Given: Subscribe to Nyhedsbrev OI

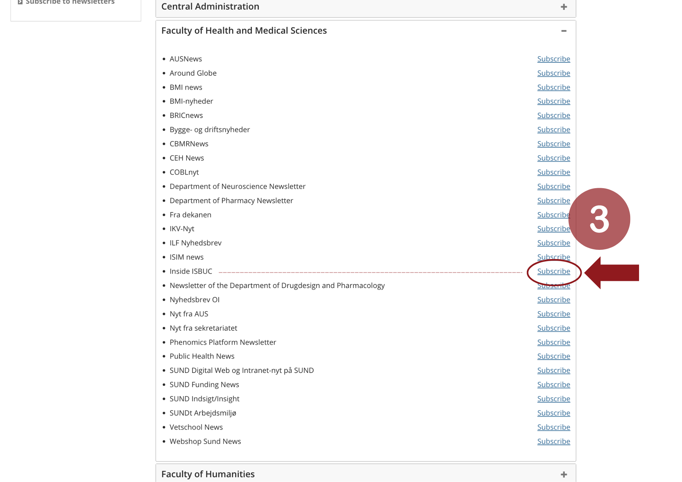Looking at the screenshot, I should pos(553,300).
